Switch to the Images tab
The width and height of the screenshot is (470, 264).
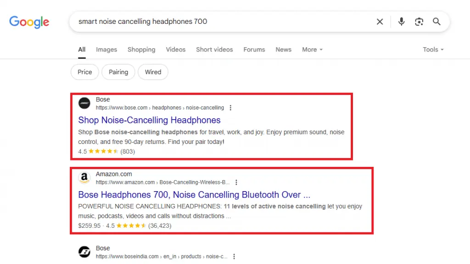106,49
